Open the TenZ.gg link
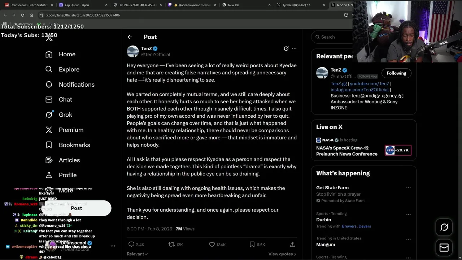Screen dimensions: 462x260 [339, 83]
